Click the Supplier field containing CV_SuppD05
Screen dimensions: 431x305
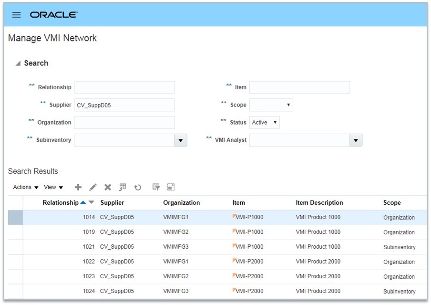[x=124, y=105]
